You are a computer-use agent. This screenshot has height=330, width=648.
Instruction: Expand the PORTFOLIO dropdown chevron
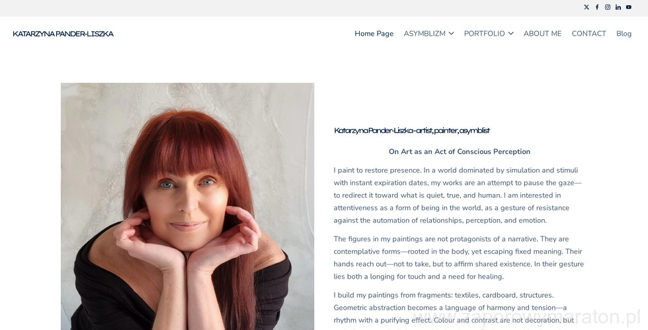[x=510, y=34]
